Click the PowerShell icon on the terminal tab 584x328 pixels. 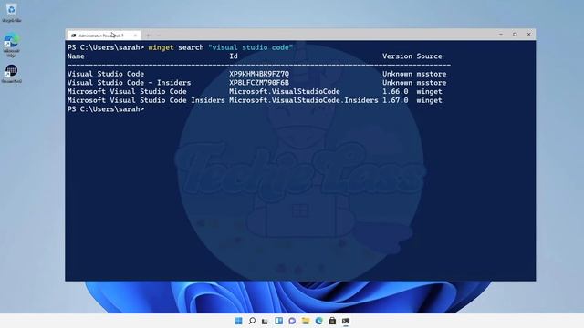coord(73,36)
